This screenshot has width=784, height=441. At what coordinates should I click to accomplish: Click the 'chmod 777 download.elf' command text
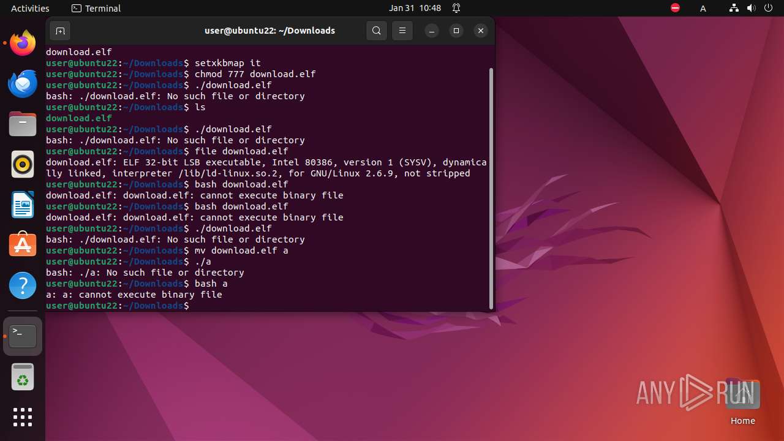[x=255, y=74]
